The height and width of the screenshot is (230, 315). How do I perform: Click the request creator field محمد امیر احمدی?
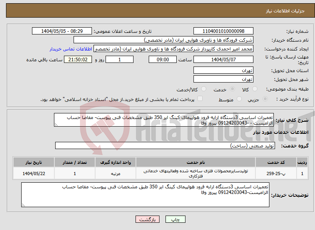(x=173, y=49)
